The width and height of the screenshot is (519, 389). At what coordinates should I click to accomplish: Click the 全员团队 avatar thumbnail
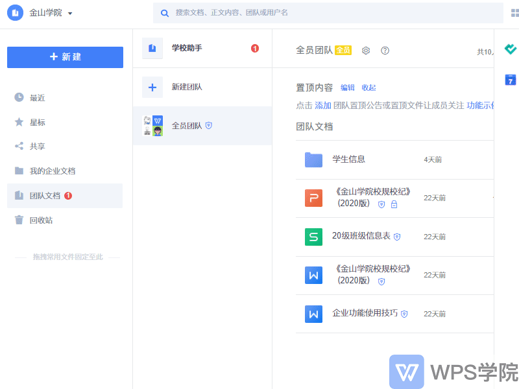pyautogui.click(x=152, y=126)
